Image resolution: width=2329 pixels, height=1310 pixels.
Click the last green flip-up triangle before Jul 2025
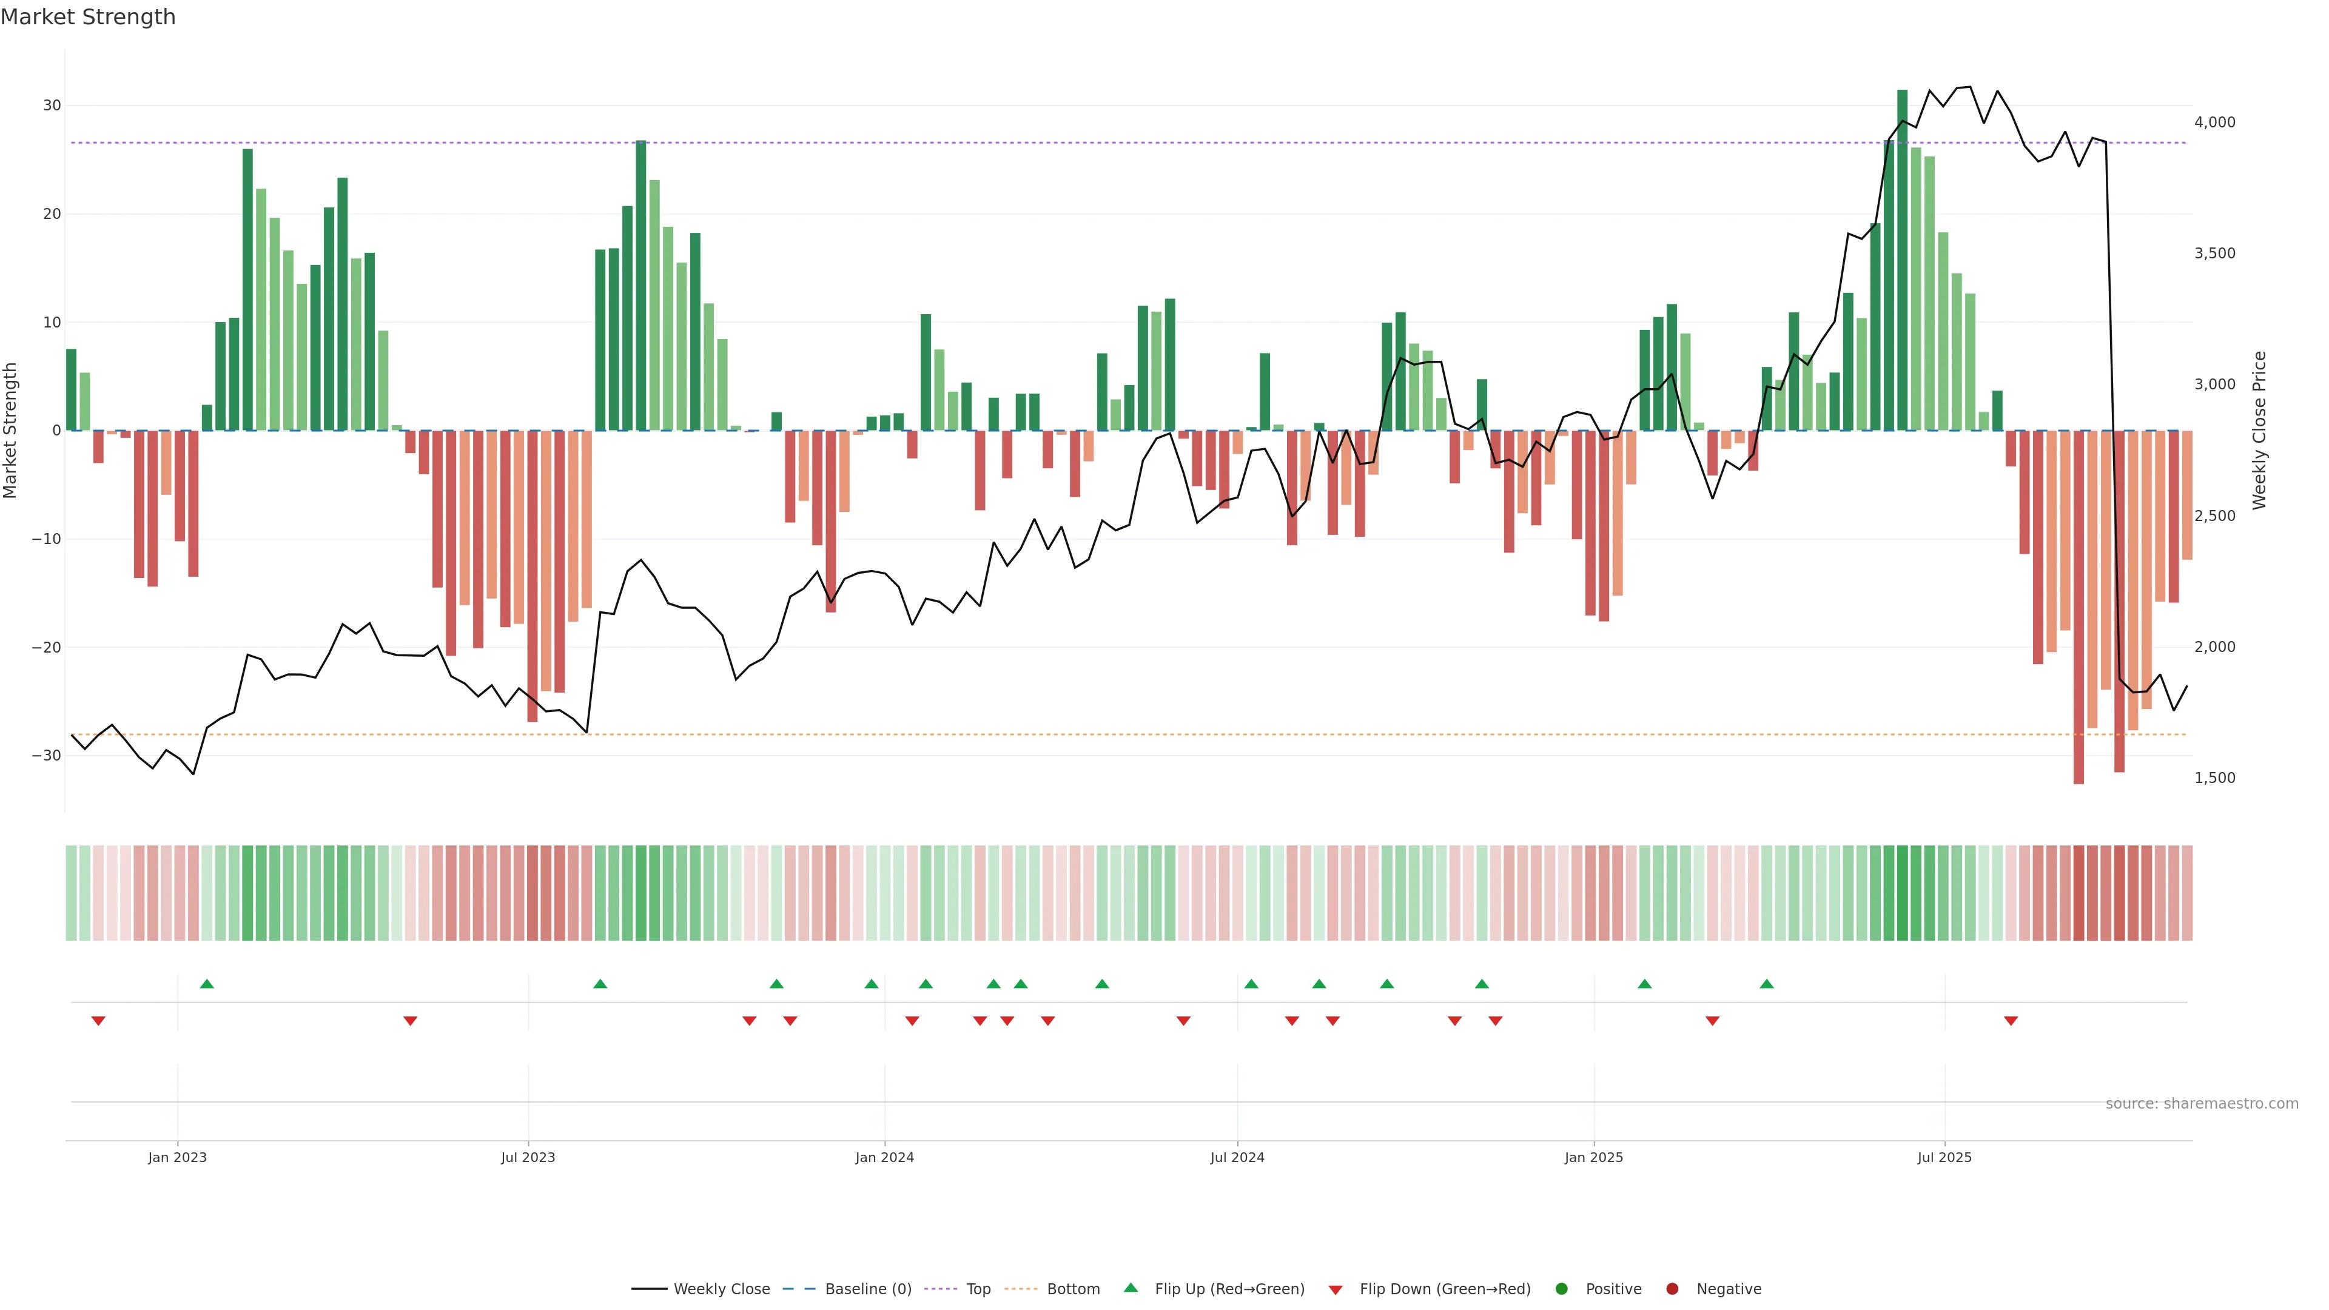pyautogui.click(x=1767, y=984)
